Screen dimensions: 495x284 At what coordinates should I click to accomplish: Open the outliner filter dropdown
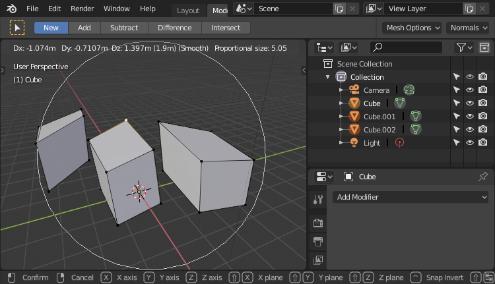464,47
